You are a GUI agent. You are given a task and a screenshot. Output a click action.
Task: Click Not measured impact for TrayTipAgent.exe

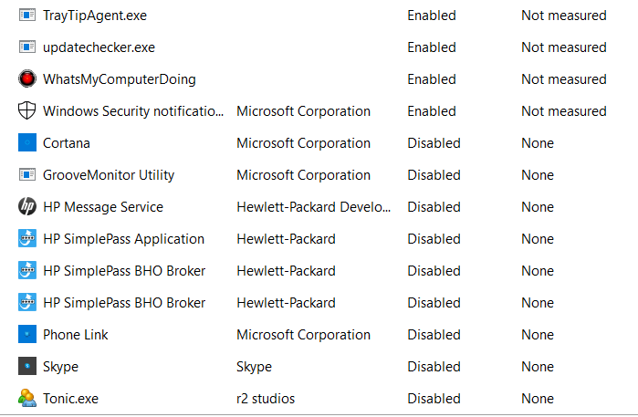[x=563, y=16]
